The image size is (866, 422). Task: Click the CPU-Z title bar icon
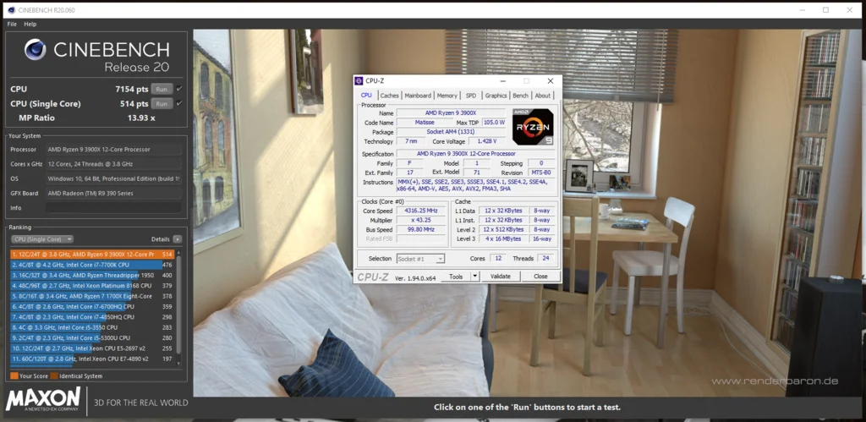coord(359,81)
